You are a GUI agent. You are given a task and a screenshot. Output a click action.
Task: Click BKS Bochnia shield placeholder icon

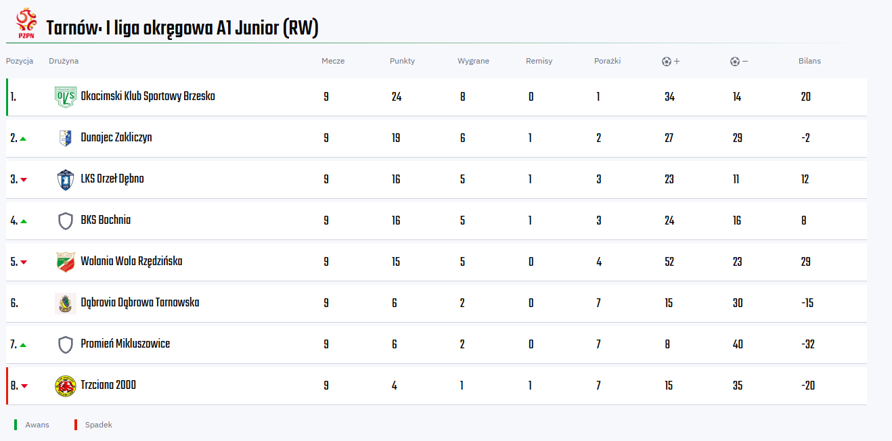66,220
